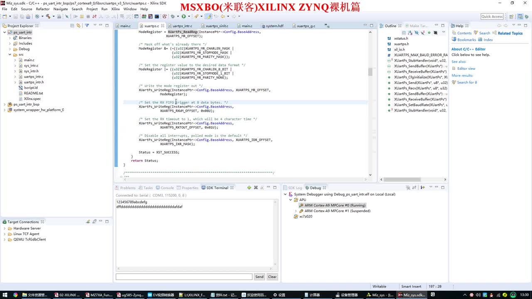Image resolution: width=532 pixels, height=299 pixels.
Task: Click the terminal send text input field
Action: click(184, 277)
